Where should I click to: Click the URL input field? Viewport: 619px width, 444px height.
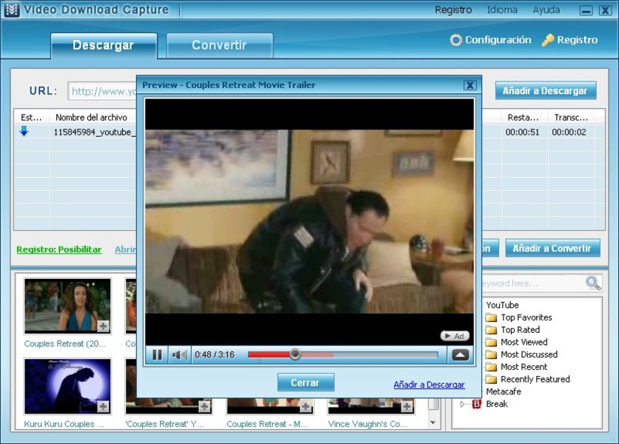click(x=102, y=92)
